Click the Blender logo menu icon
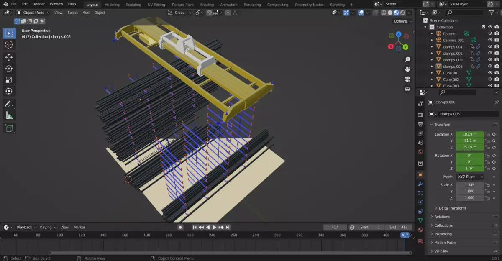Viewport: 502px width, 261px height. [x=5, y=4]
